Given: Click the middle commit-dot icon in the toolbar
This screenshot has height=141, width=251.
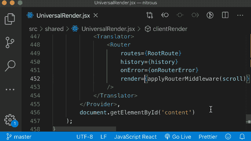Looking at the screenshot, I should pyautogui.click(x=180, y=15).
